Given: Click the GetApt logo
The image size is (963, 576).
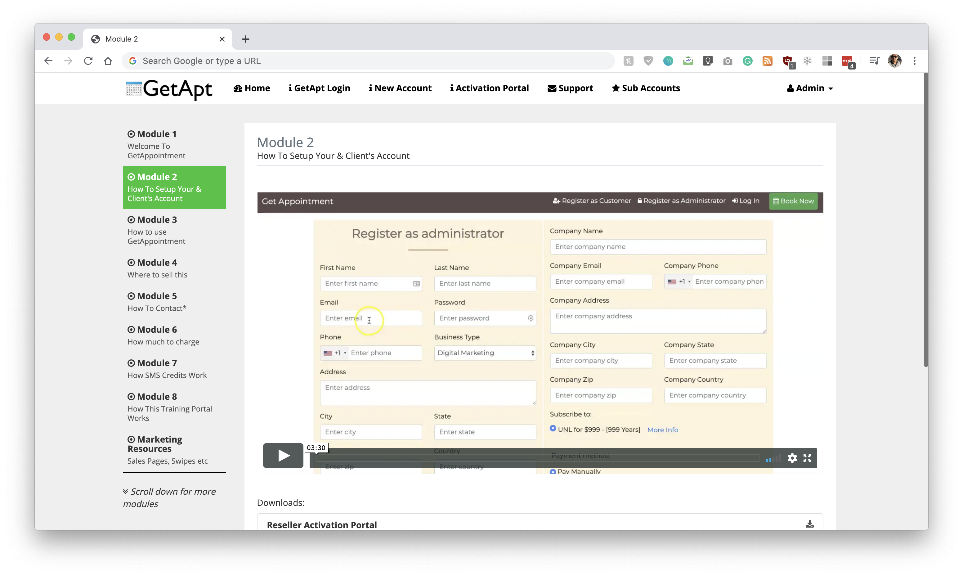Looking at the screenshot, I should coord(169,89).
